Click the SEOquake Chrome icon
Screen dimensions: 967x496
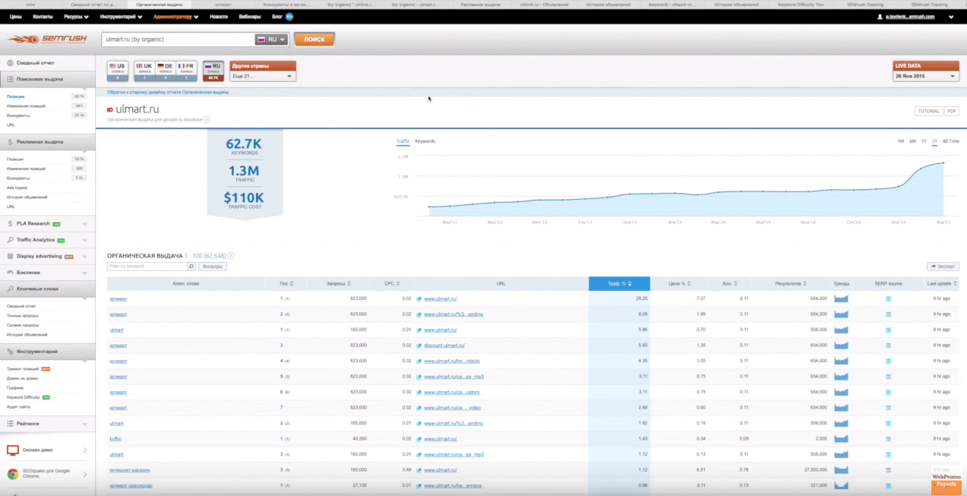coord(13,473)
